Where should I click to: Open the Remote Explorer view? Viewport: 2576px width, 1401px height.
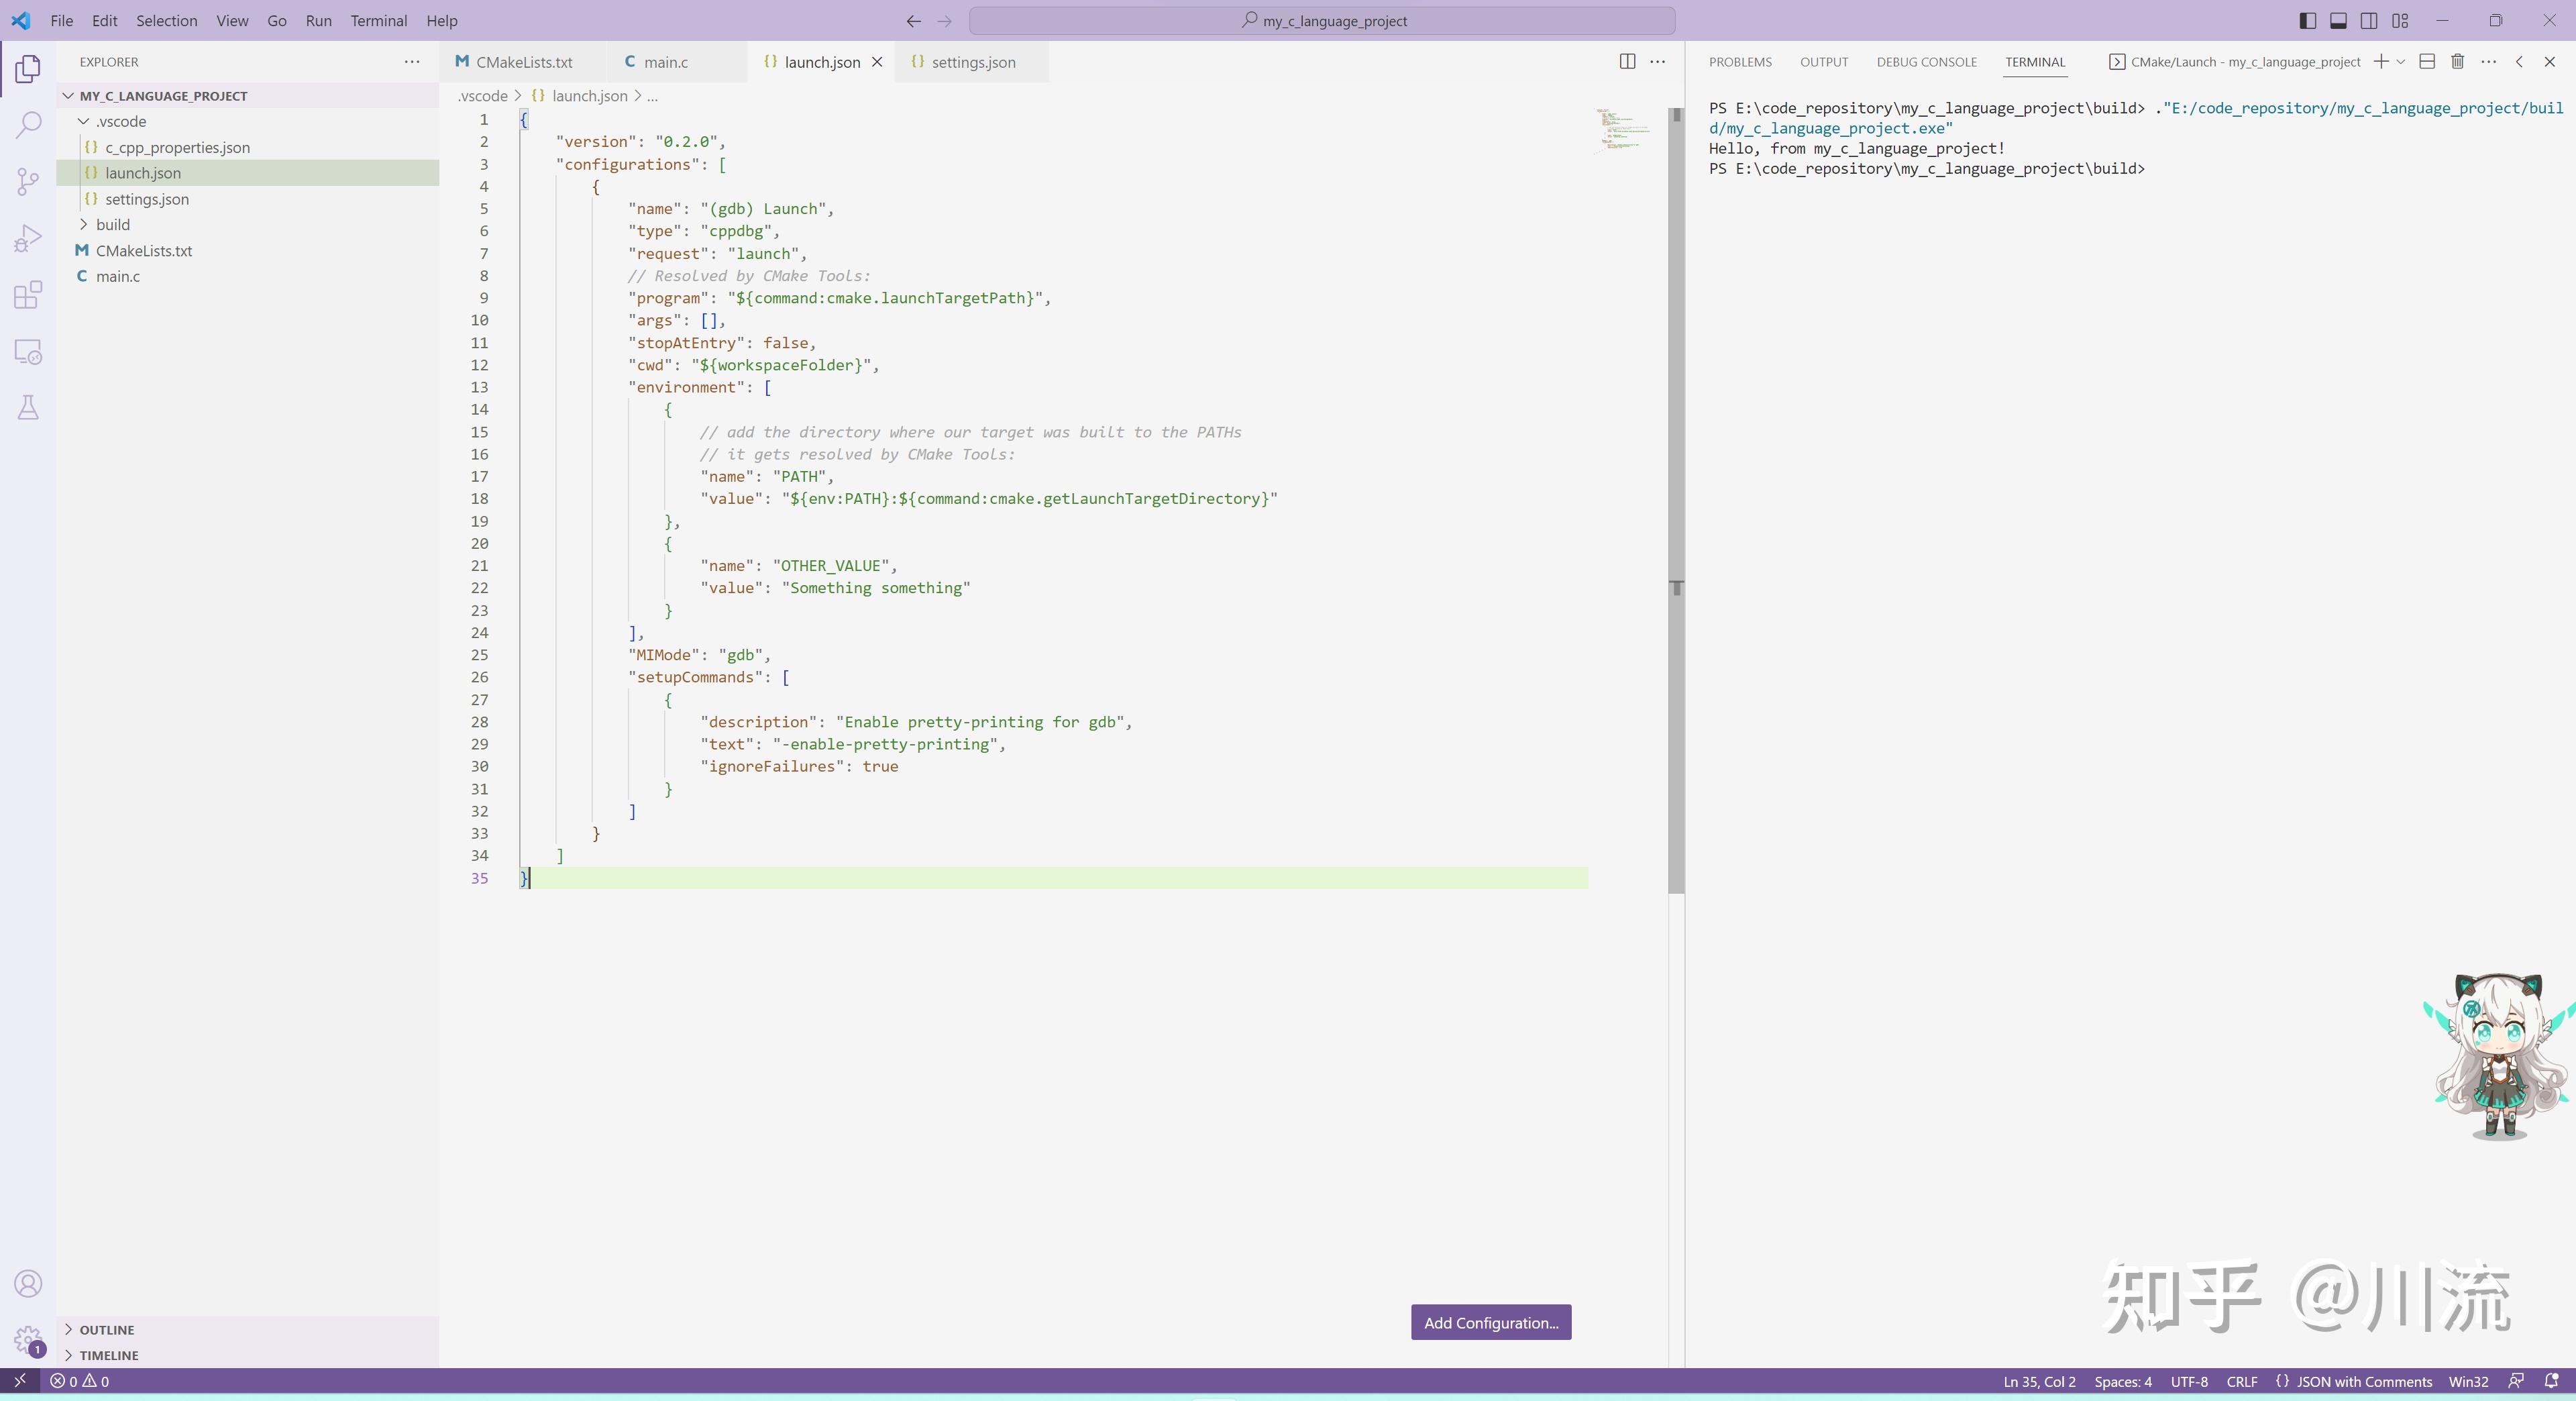pyautogui.click(x=28, y=351)
